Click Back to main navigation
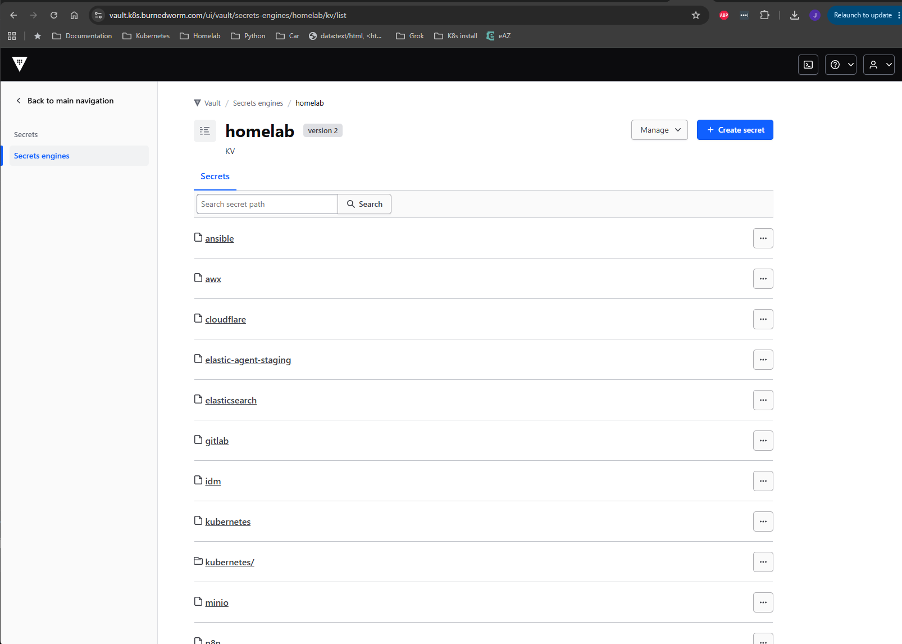Screen dimensions: 902x644 click(x=65, y=101)
